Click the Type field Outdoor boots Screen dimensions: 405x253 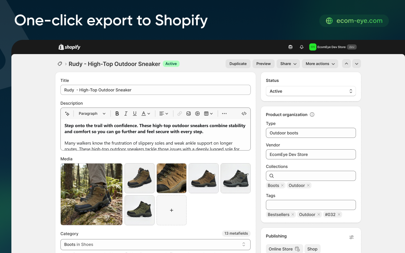tap(311, 133)
